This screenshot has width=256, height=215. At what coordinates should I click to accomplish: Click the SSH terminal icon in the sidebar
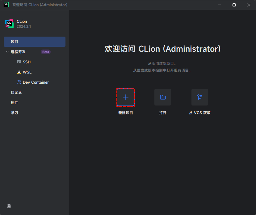pyautogui.click(x=19, y=62)
